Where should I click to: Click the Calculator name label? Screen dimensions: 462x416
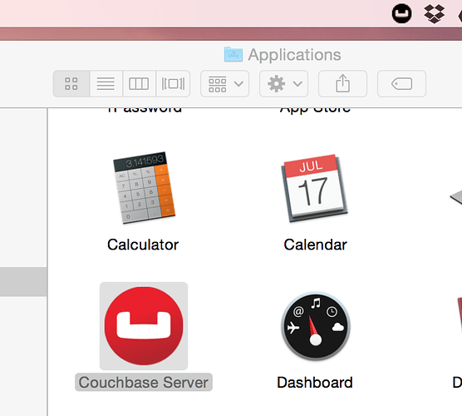click(x=143, y=245)
